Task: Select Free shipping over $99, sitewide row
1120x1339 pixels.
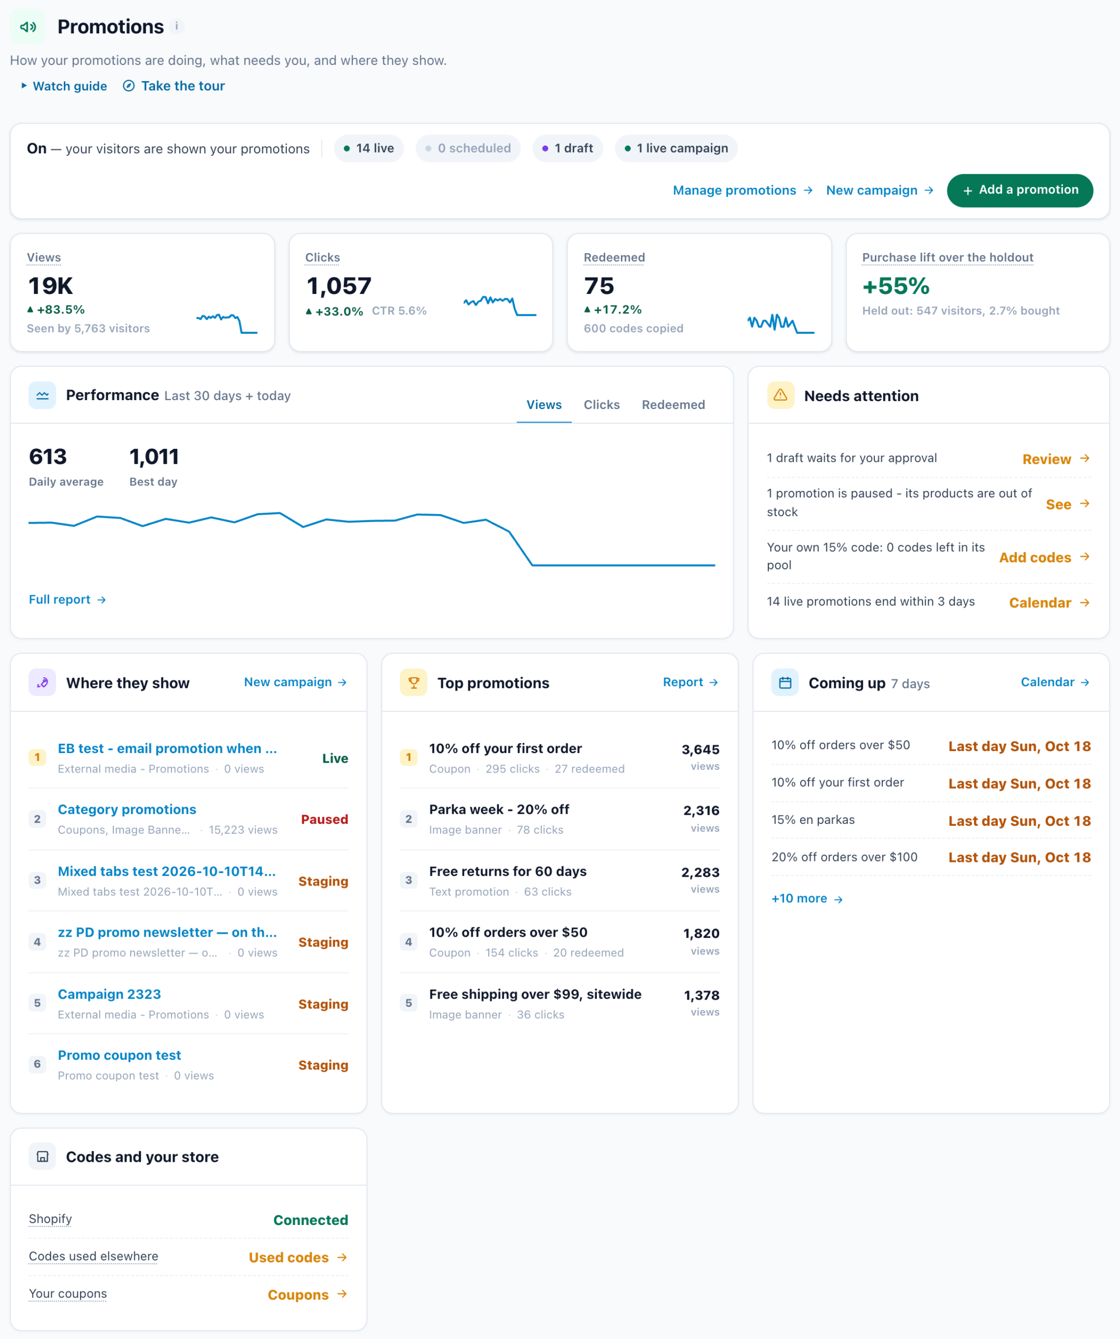Action: tap(559, 1004)
